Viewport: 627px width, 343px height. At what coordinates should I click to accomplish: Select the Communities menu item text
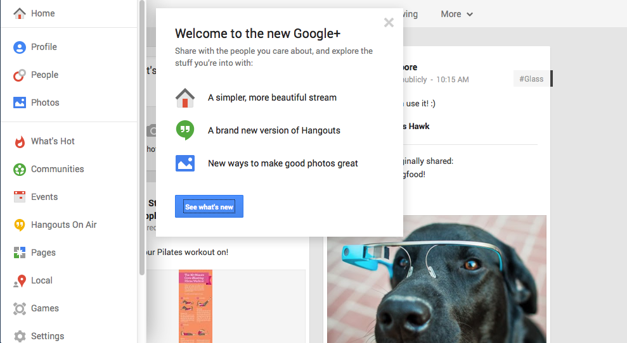click(x=58, y=169)
